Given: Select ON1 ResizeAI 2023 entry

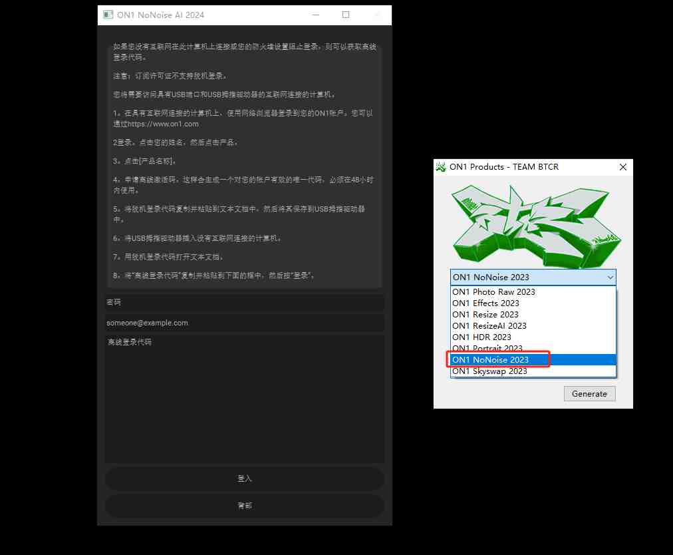Looking at the screenshot, I should (x=489, y=325).
